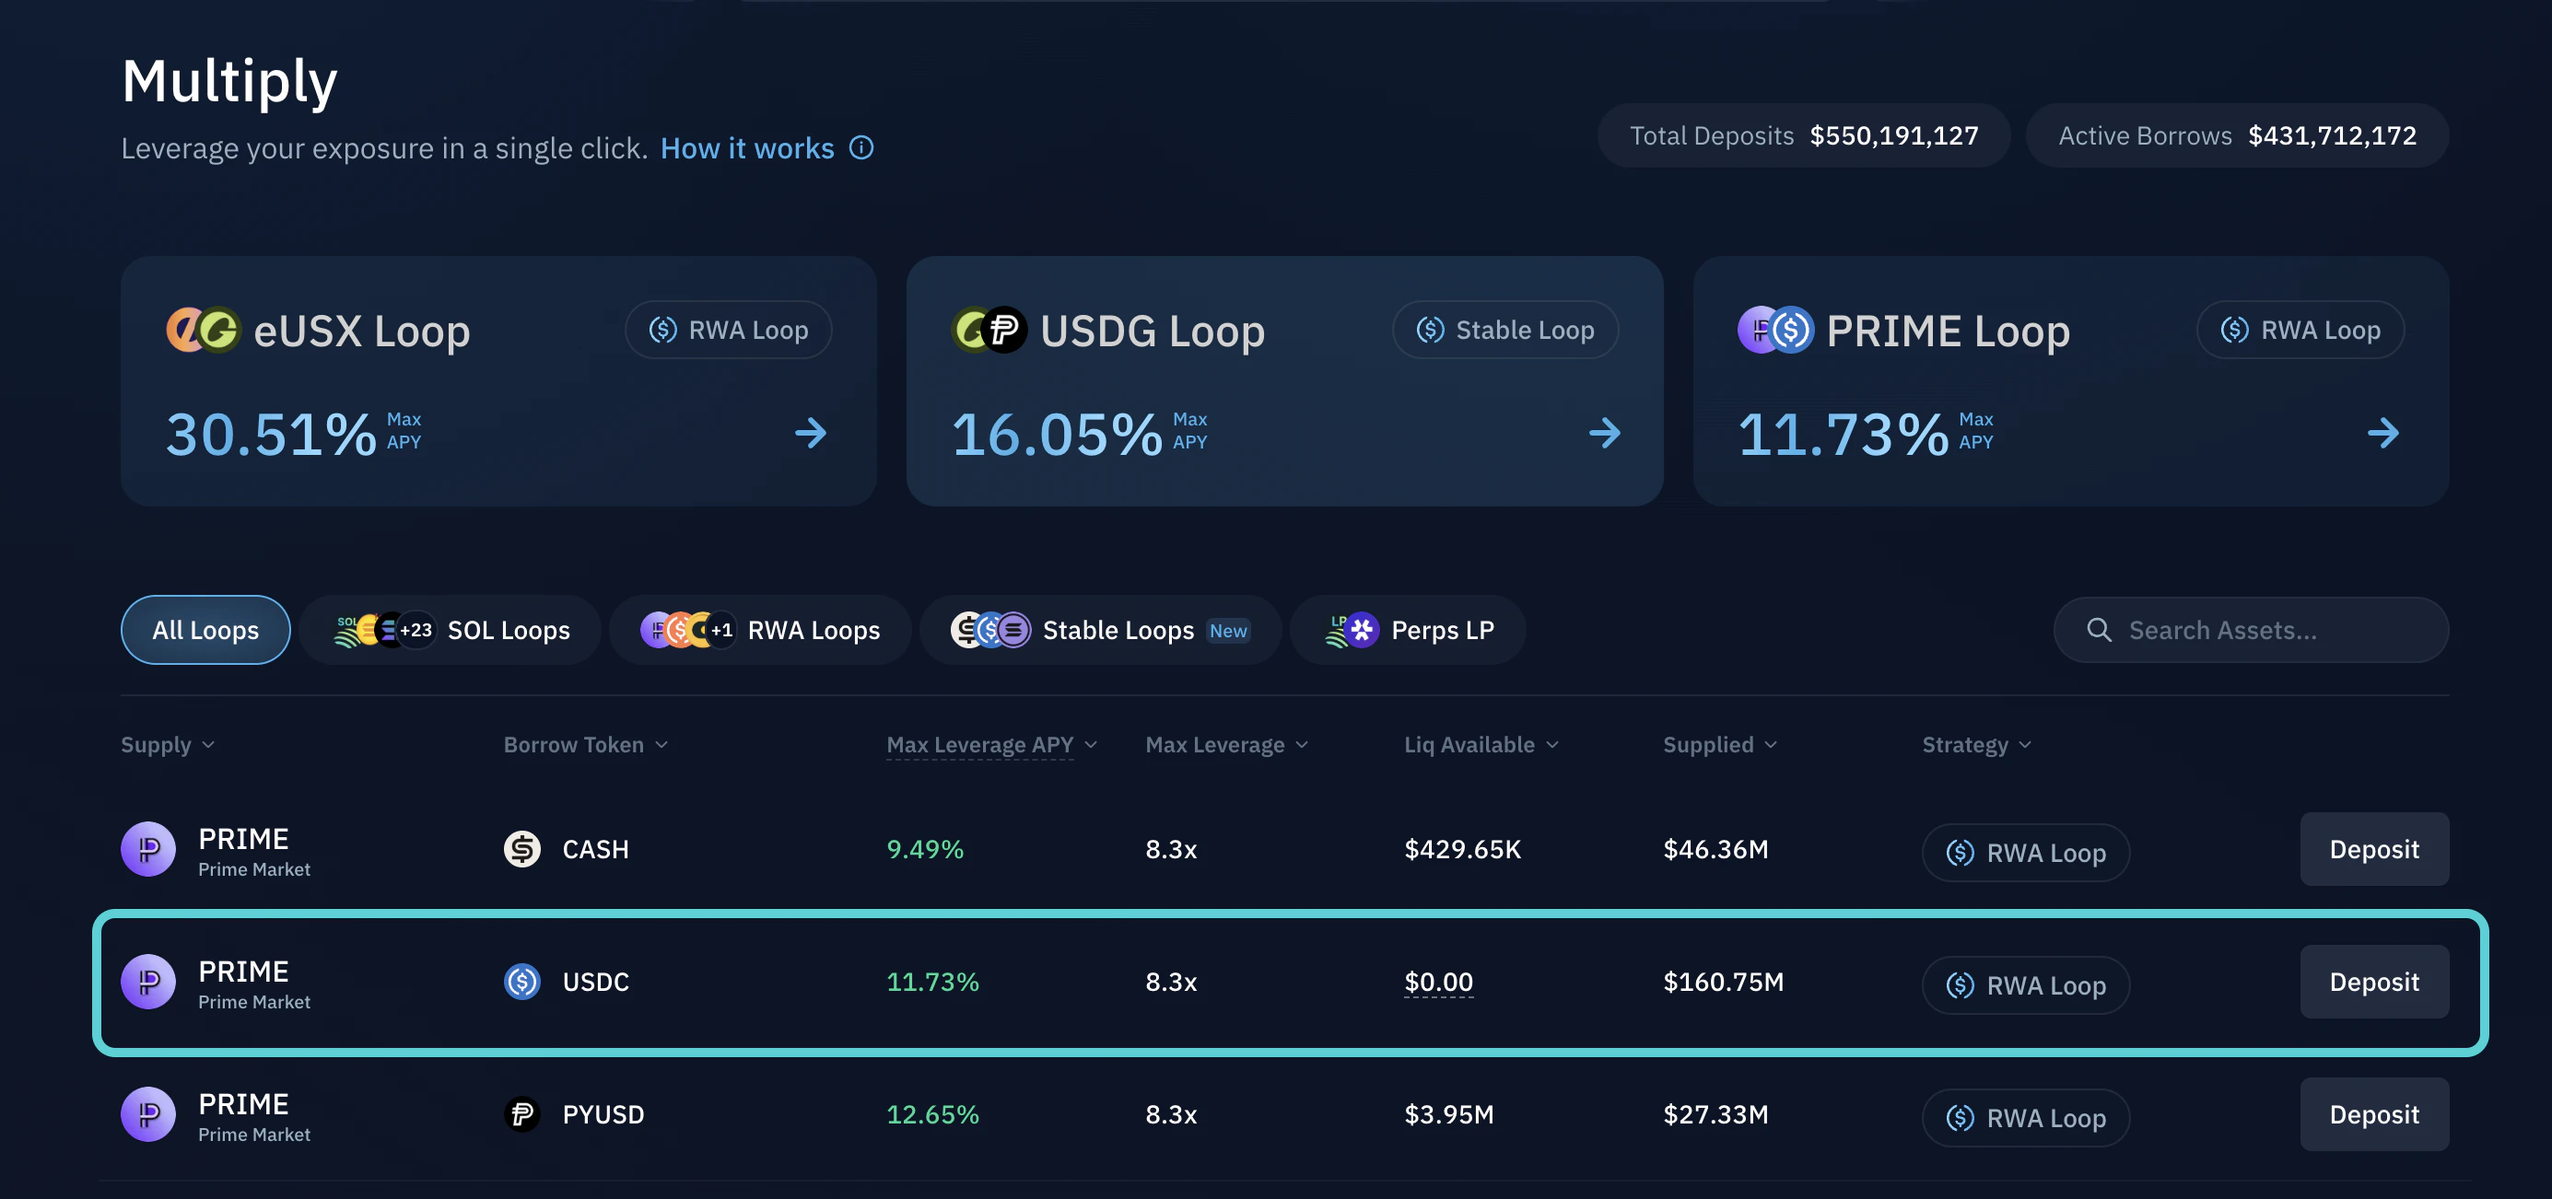This screenshot has width=2552, height=1199.
Task: Switch to the Perps LP tab
Action: point(1408,630)
